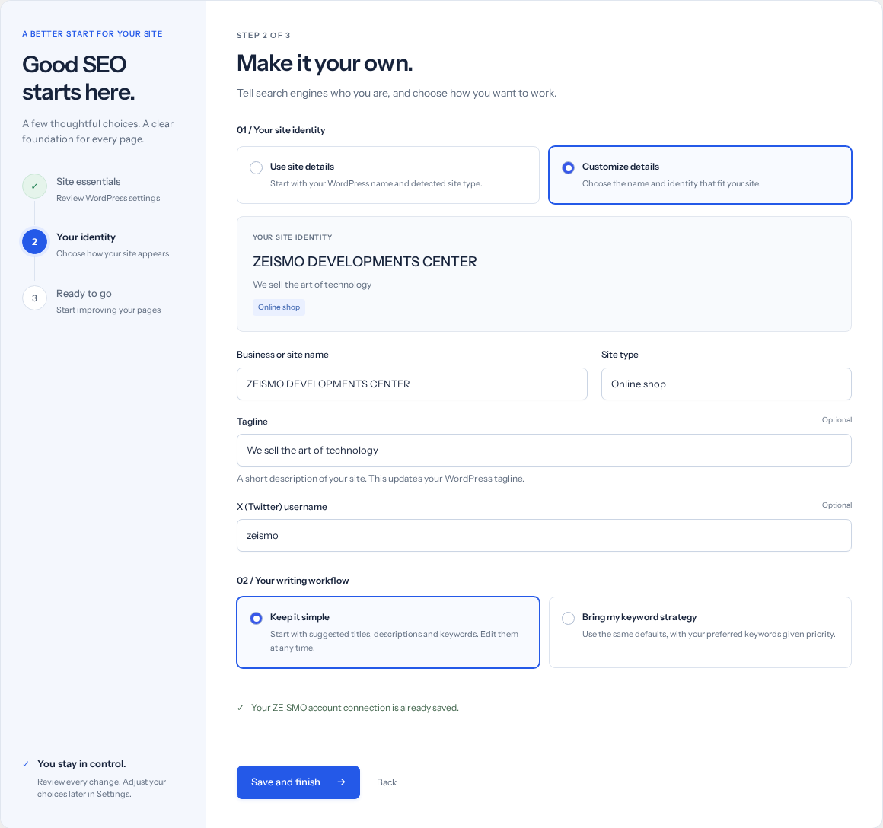Click 'Start improving your pages' subtitle
The width and height of the screenshot is (883, 828).
109,310
